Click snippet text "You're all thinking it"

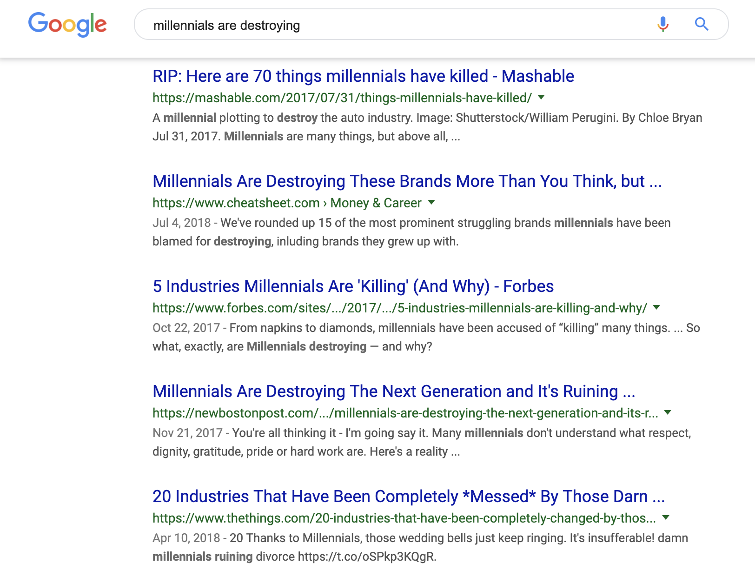(x=284, y=433)
